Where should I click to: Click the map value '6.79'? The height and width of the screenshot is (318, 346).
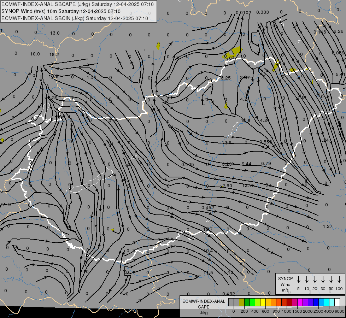266,164
